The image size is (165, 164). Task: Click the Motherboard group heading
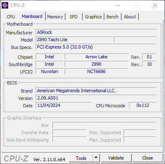click(x=20, y=24)
